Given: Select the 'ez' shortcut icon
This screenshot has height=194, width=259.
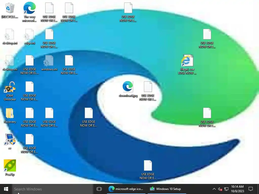Looking at the screenshot, I should [x=10, y=141].
